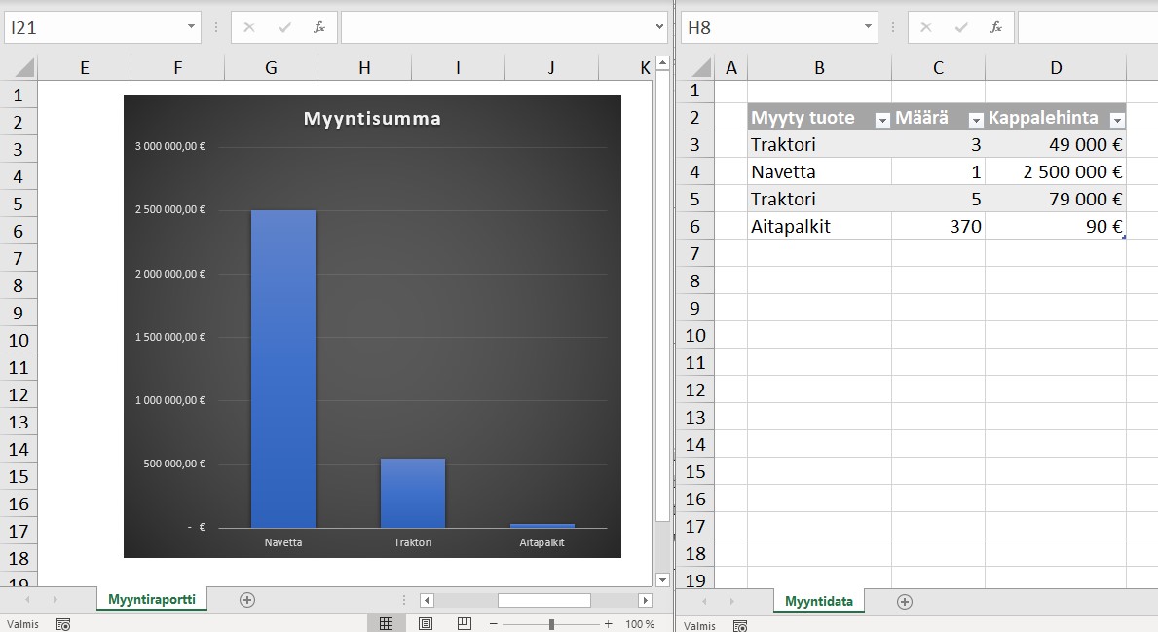Click the Cancel (X) icon in left formula bar
Screen dimensions: 1158x632
pyautogui.click(x=249, y=28)
